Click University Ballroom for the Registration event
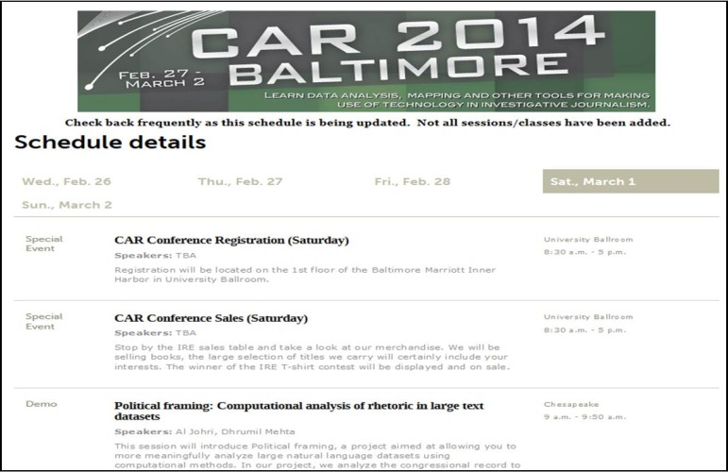 (588, 240)
